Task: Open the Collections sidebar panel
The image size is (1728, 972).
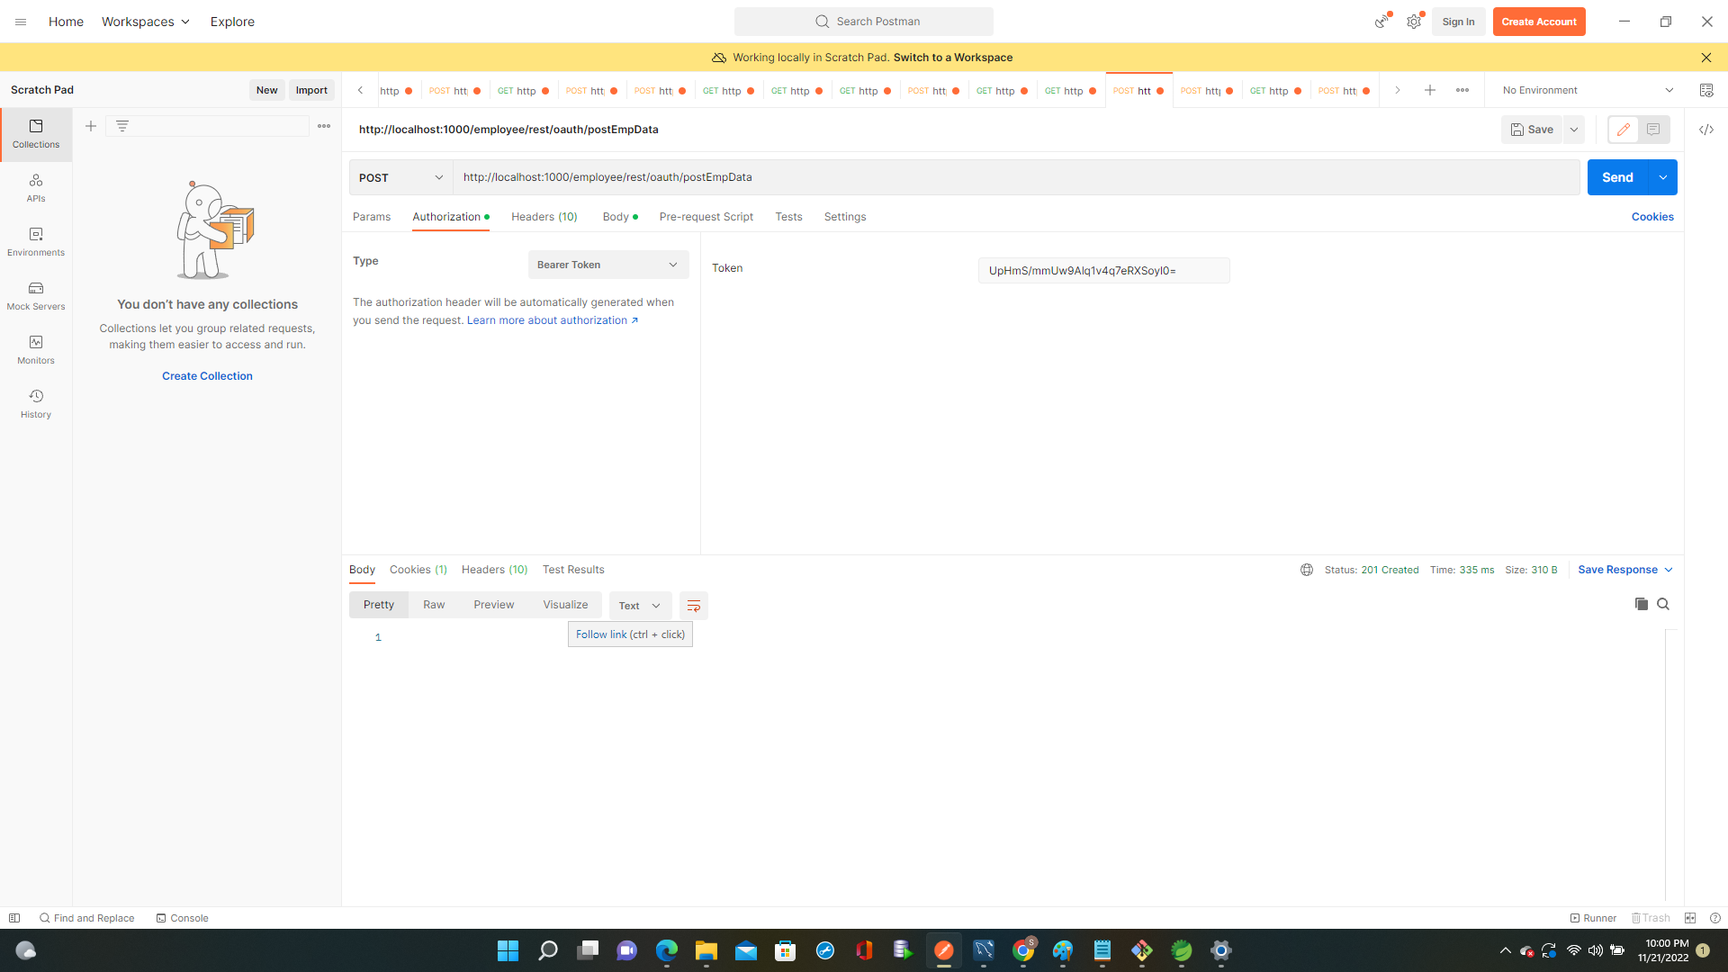Action: (35, 133)
